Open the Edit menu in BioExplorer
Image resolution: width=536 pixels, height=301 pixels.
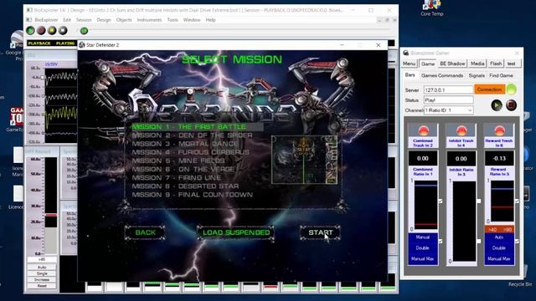[x=67, y=20]
